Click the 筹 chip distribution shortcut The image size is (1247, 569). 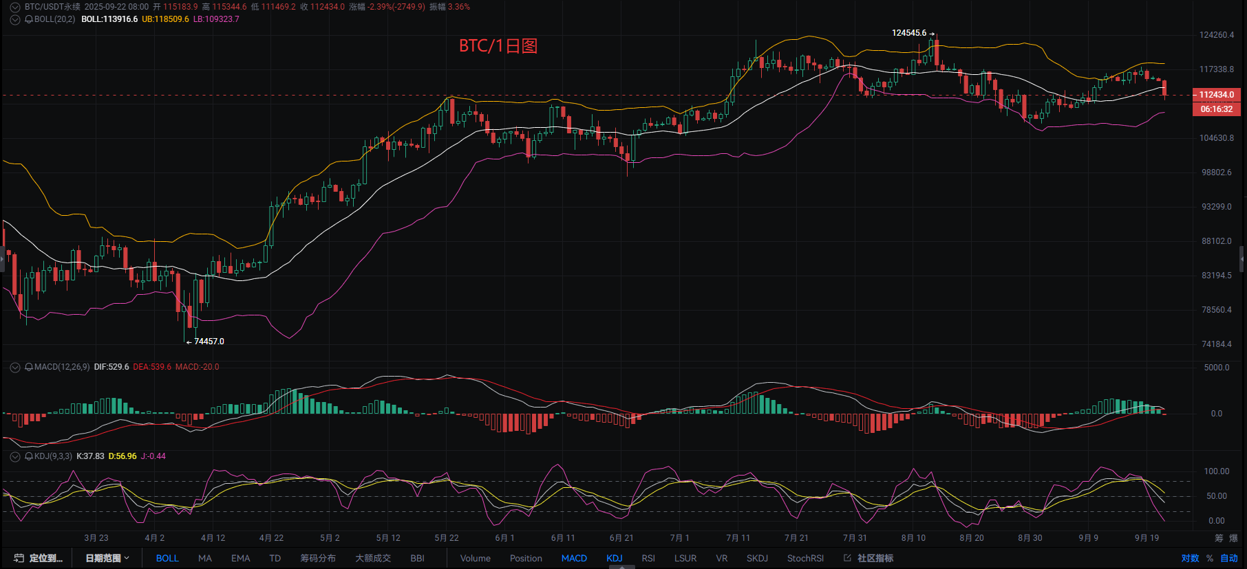click(1219, 538)
